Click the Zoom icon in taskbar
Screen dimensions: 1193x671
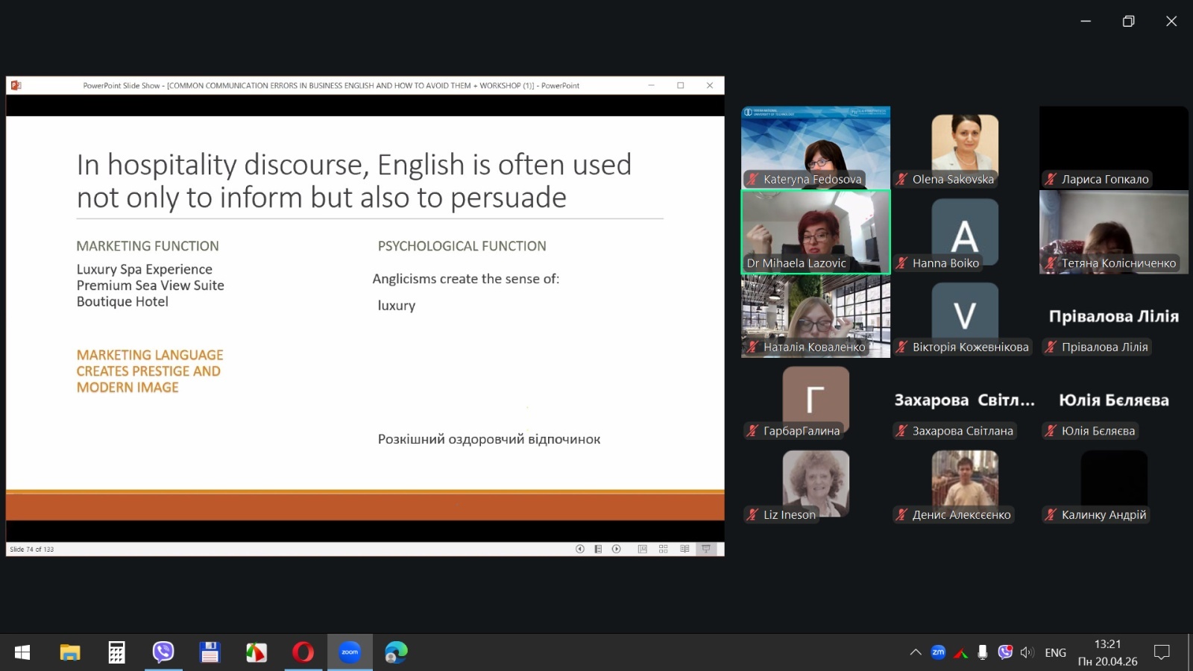(350, 652)
